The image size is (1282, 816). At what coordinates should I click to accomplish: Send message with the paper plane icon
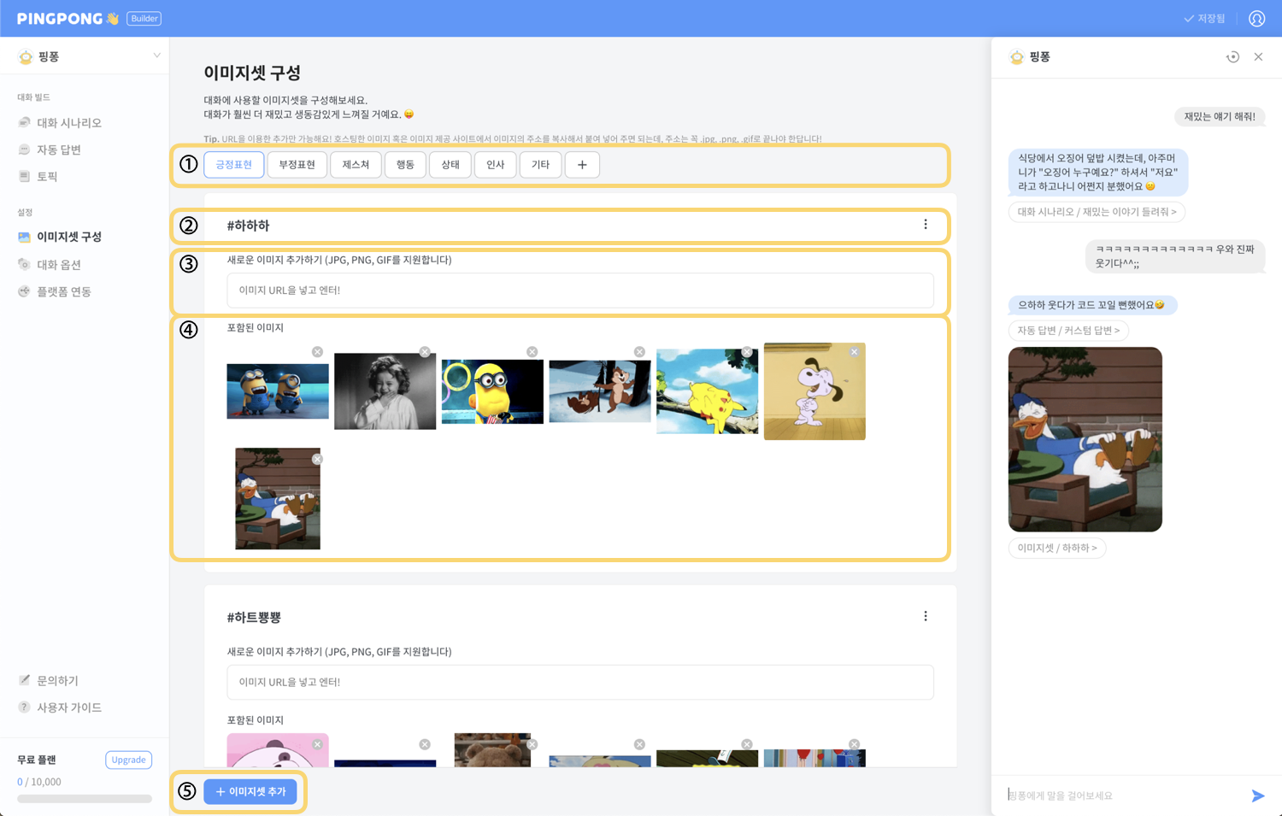[x=1257, y=795]
